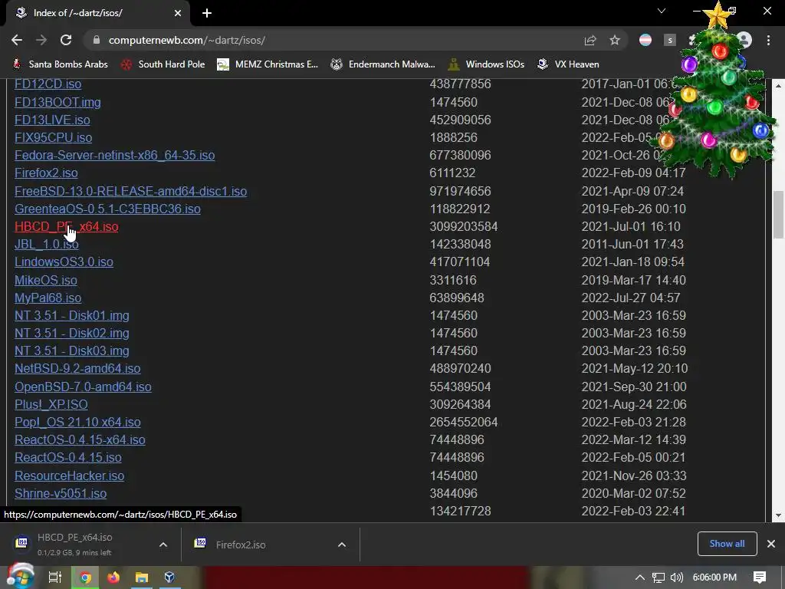Open Windows ISOs bookmark
The image size is (785, 589).
[x=487, y=64]
